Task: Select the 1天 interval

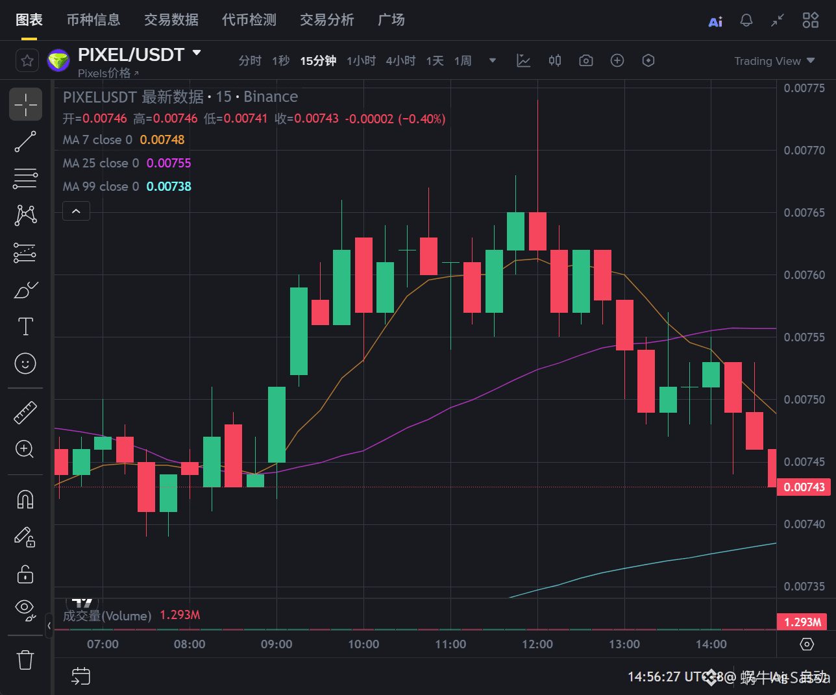Action: [435, 61]
